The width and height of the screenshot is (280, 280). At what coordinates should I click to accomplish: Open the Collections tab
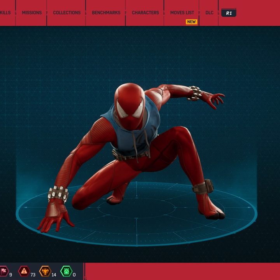[x=67, y=13]
